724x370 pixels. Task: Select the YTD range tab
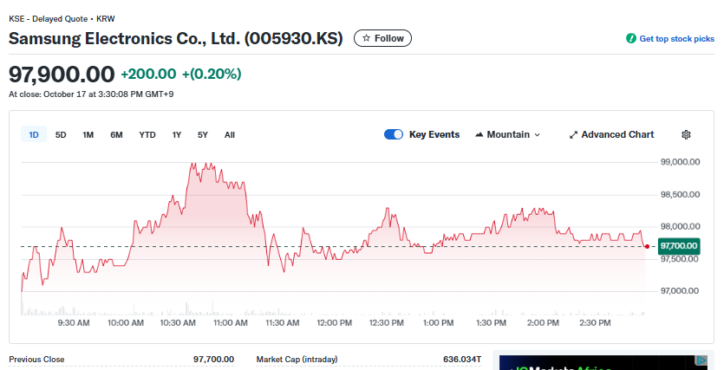[x=147, y=134]
